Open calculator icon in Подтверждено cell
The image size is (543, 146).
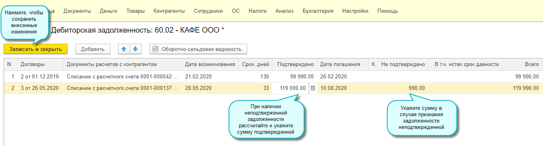click(313, 88)
